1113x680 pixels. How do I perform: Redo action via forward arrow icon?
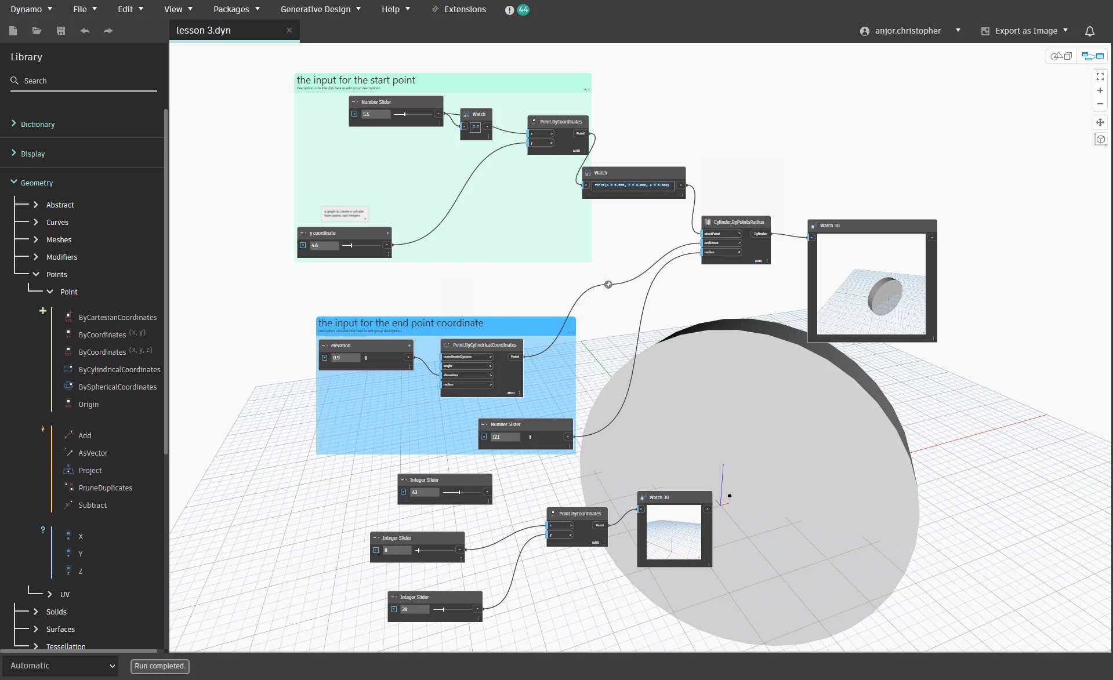tap(108, 31)
